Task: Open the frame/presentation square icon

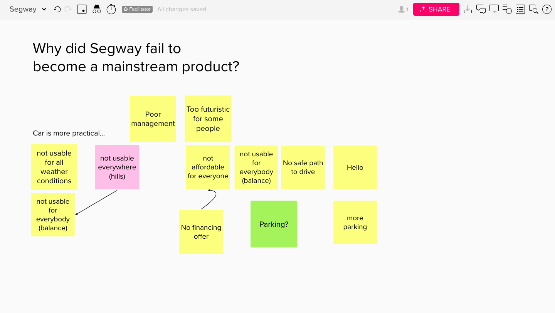Action: (x=82, y=9)
